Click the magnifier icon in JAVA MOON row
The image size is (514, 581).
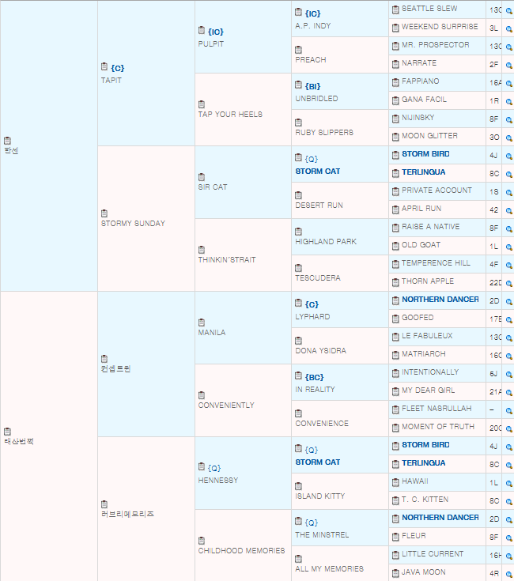point(508,575)
